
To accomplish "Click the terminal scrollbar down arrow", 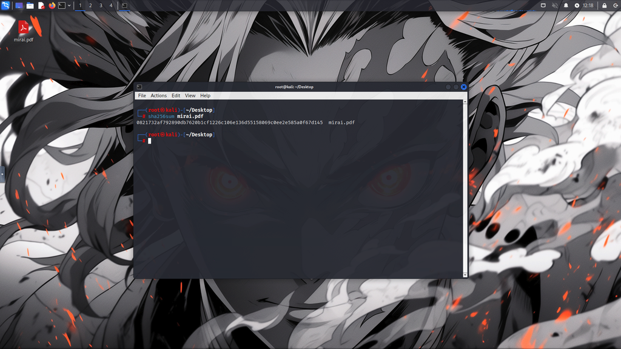I will pyautogui.click(x=465, y=275).
